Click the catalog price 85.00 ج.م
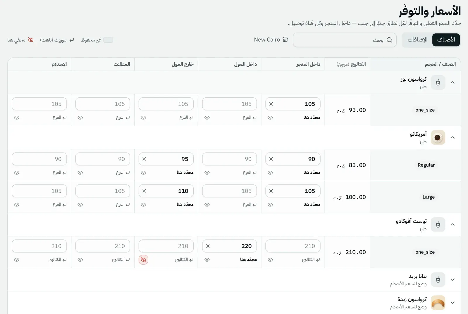 click(x=351, y=165)
